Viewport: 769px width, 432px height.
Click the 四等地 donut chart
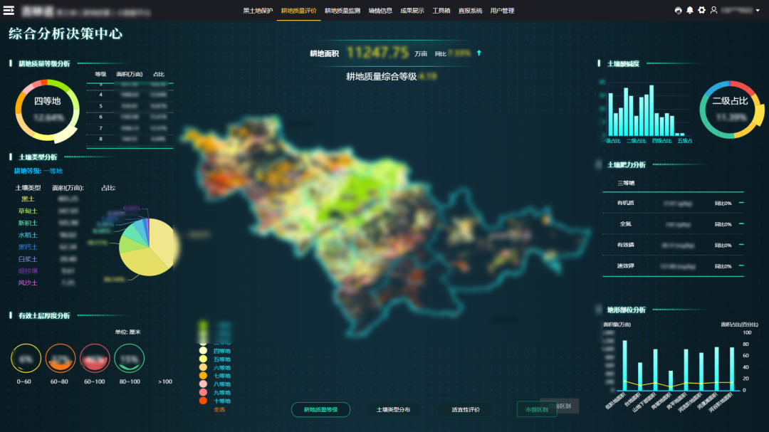[48, 111]
